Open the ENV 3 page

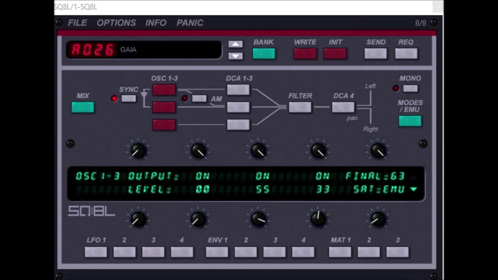(275, 252)
